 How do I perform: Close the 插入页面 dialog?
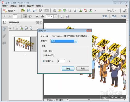(89, 31)
